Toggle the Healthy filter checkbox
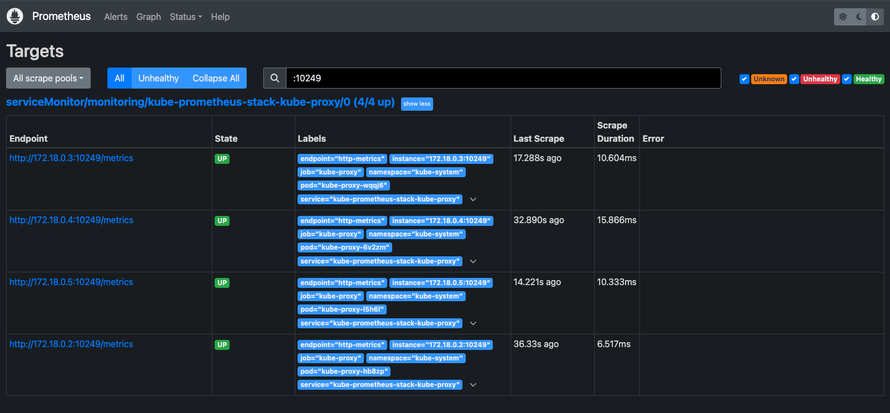Image resolution: width=890 pixels, height=413 pixels. [847, 79]
